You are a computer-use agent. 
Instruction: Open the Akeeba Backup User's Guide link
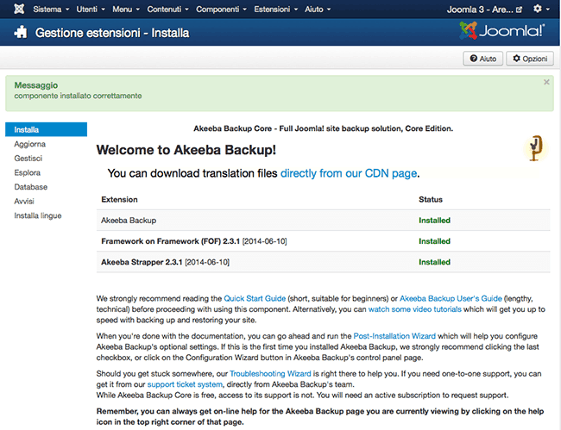(451, 298)
